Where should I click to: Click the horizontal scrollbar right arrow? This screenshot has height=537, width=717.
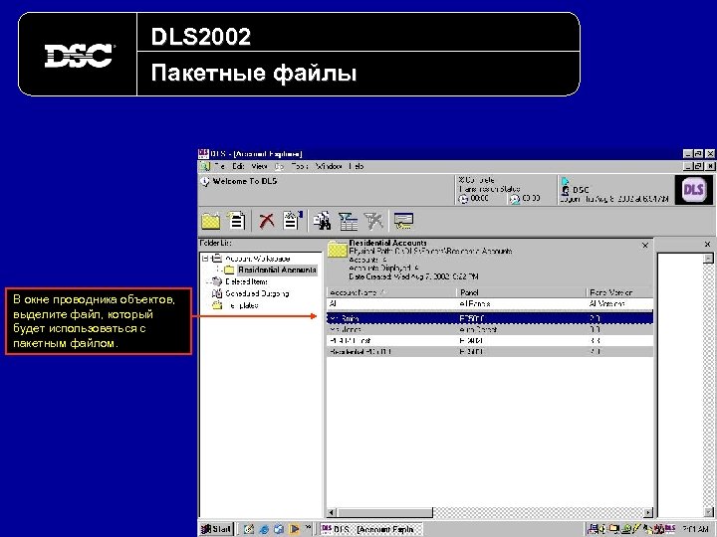648,512
